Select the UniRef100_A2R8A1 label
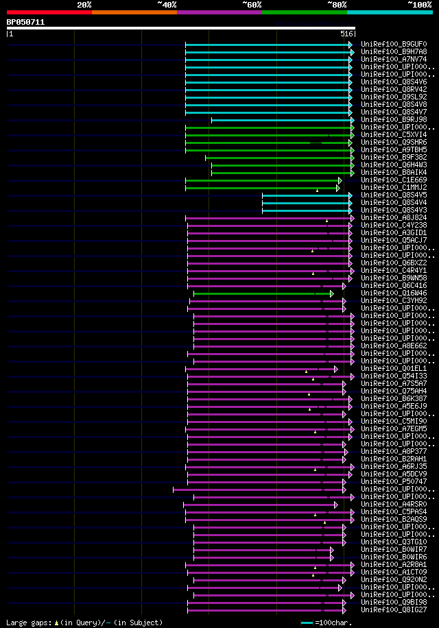The height and width of the screenshot is (628, 439). coord(394,564)
